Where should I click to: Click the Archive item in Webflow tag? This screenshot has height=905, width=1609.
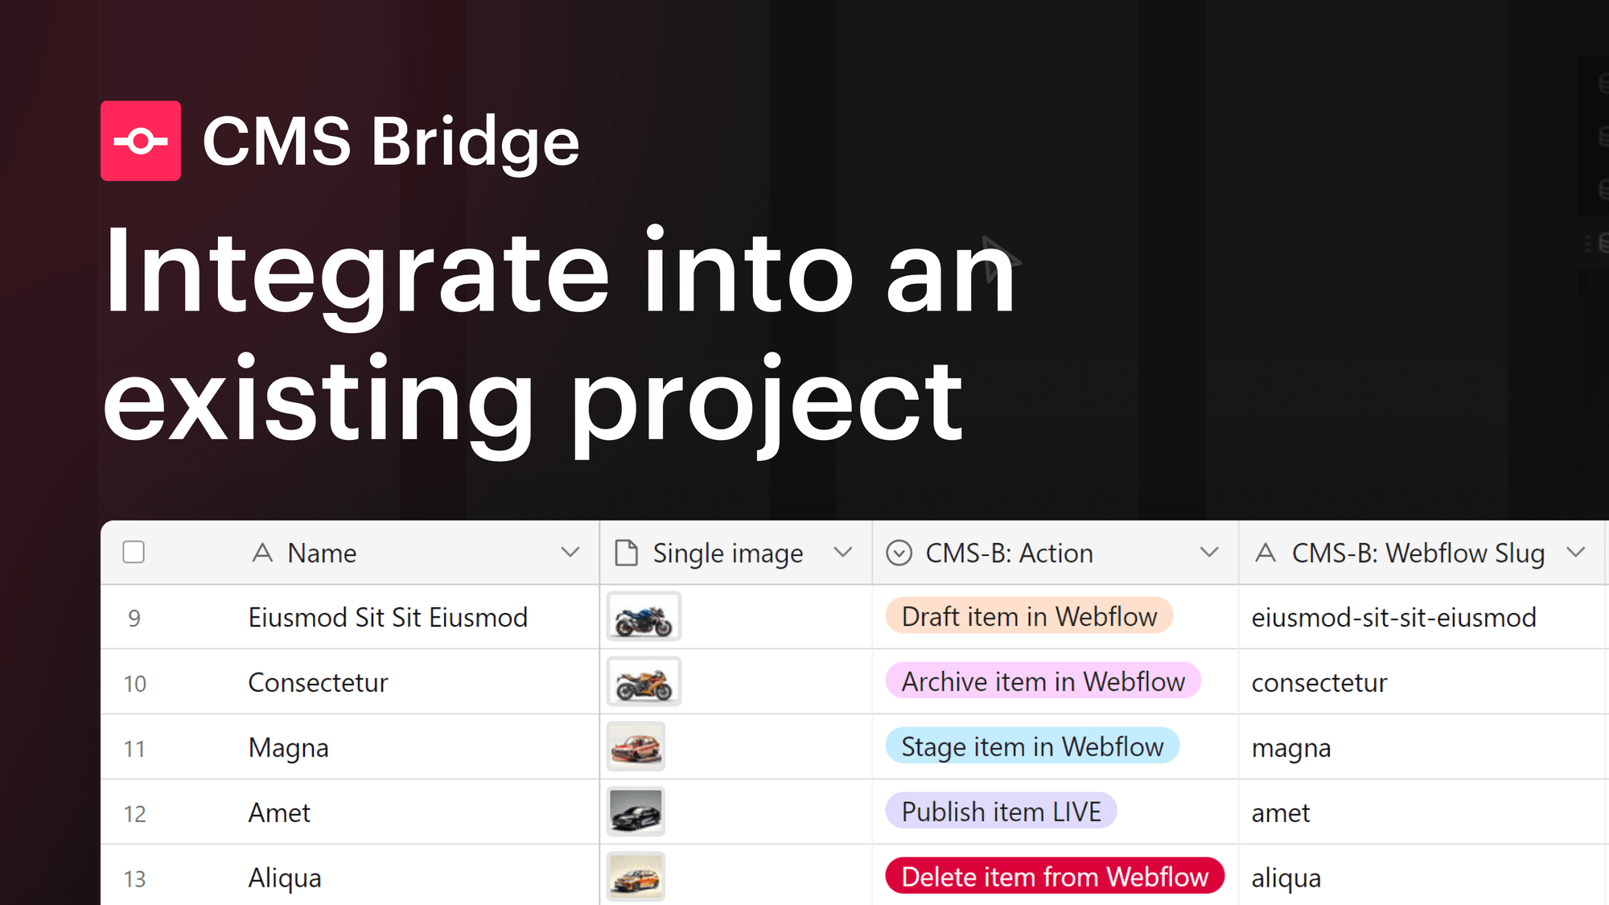[1043, 681]
